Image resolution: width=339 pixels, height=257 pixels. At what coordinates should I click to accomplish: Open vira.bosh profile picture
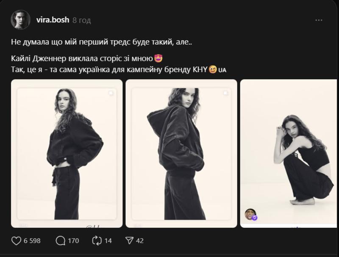point(20,20)
